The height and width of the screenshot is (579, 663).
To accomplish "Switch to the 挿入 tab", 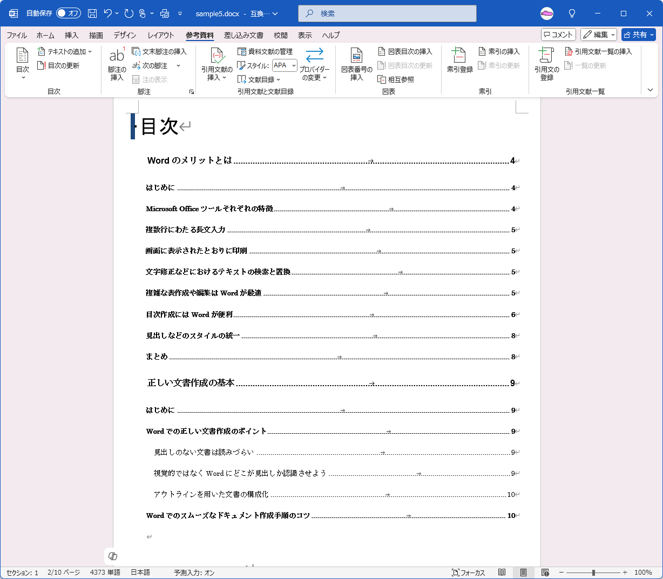I will (x=71, y=35).
